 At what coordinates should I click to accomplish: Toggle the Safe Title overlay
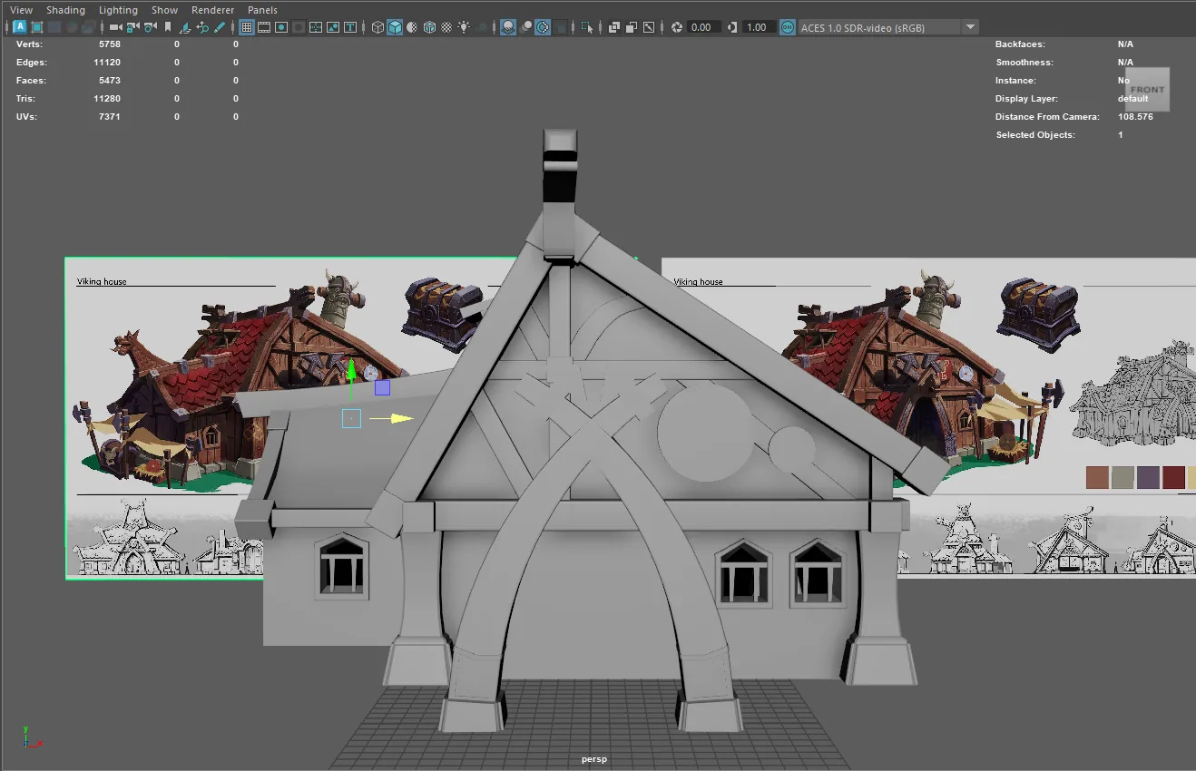point(350,27)
